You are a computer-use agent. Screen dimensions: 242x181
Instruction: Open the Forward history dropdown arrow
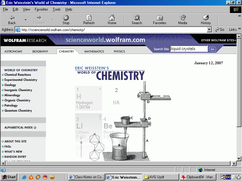[x=52, y=20]
